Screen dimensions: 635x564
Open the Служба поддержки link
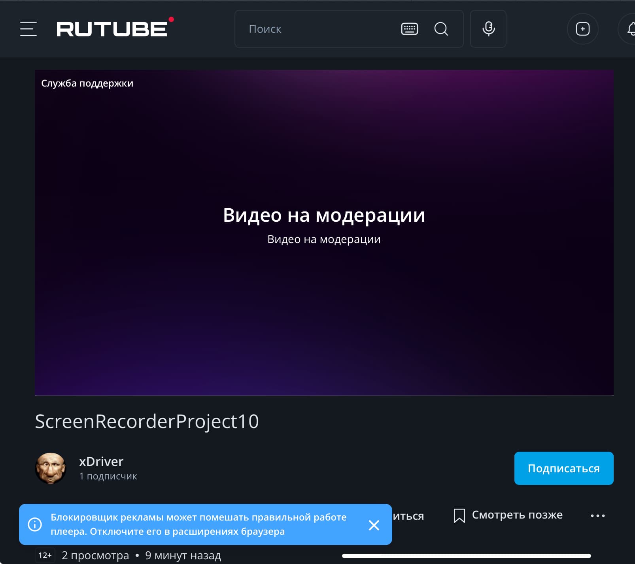tap(87, 83)
